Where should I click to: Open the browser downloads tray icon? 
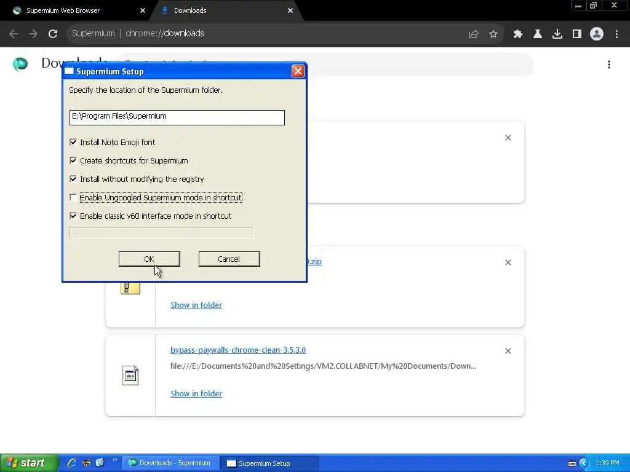[x=557, y=34]
